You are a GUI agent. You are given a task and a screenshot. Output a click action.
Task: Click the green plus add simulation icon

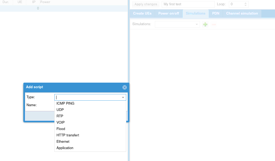click(205, 24)
